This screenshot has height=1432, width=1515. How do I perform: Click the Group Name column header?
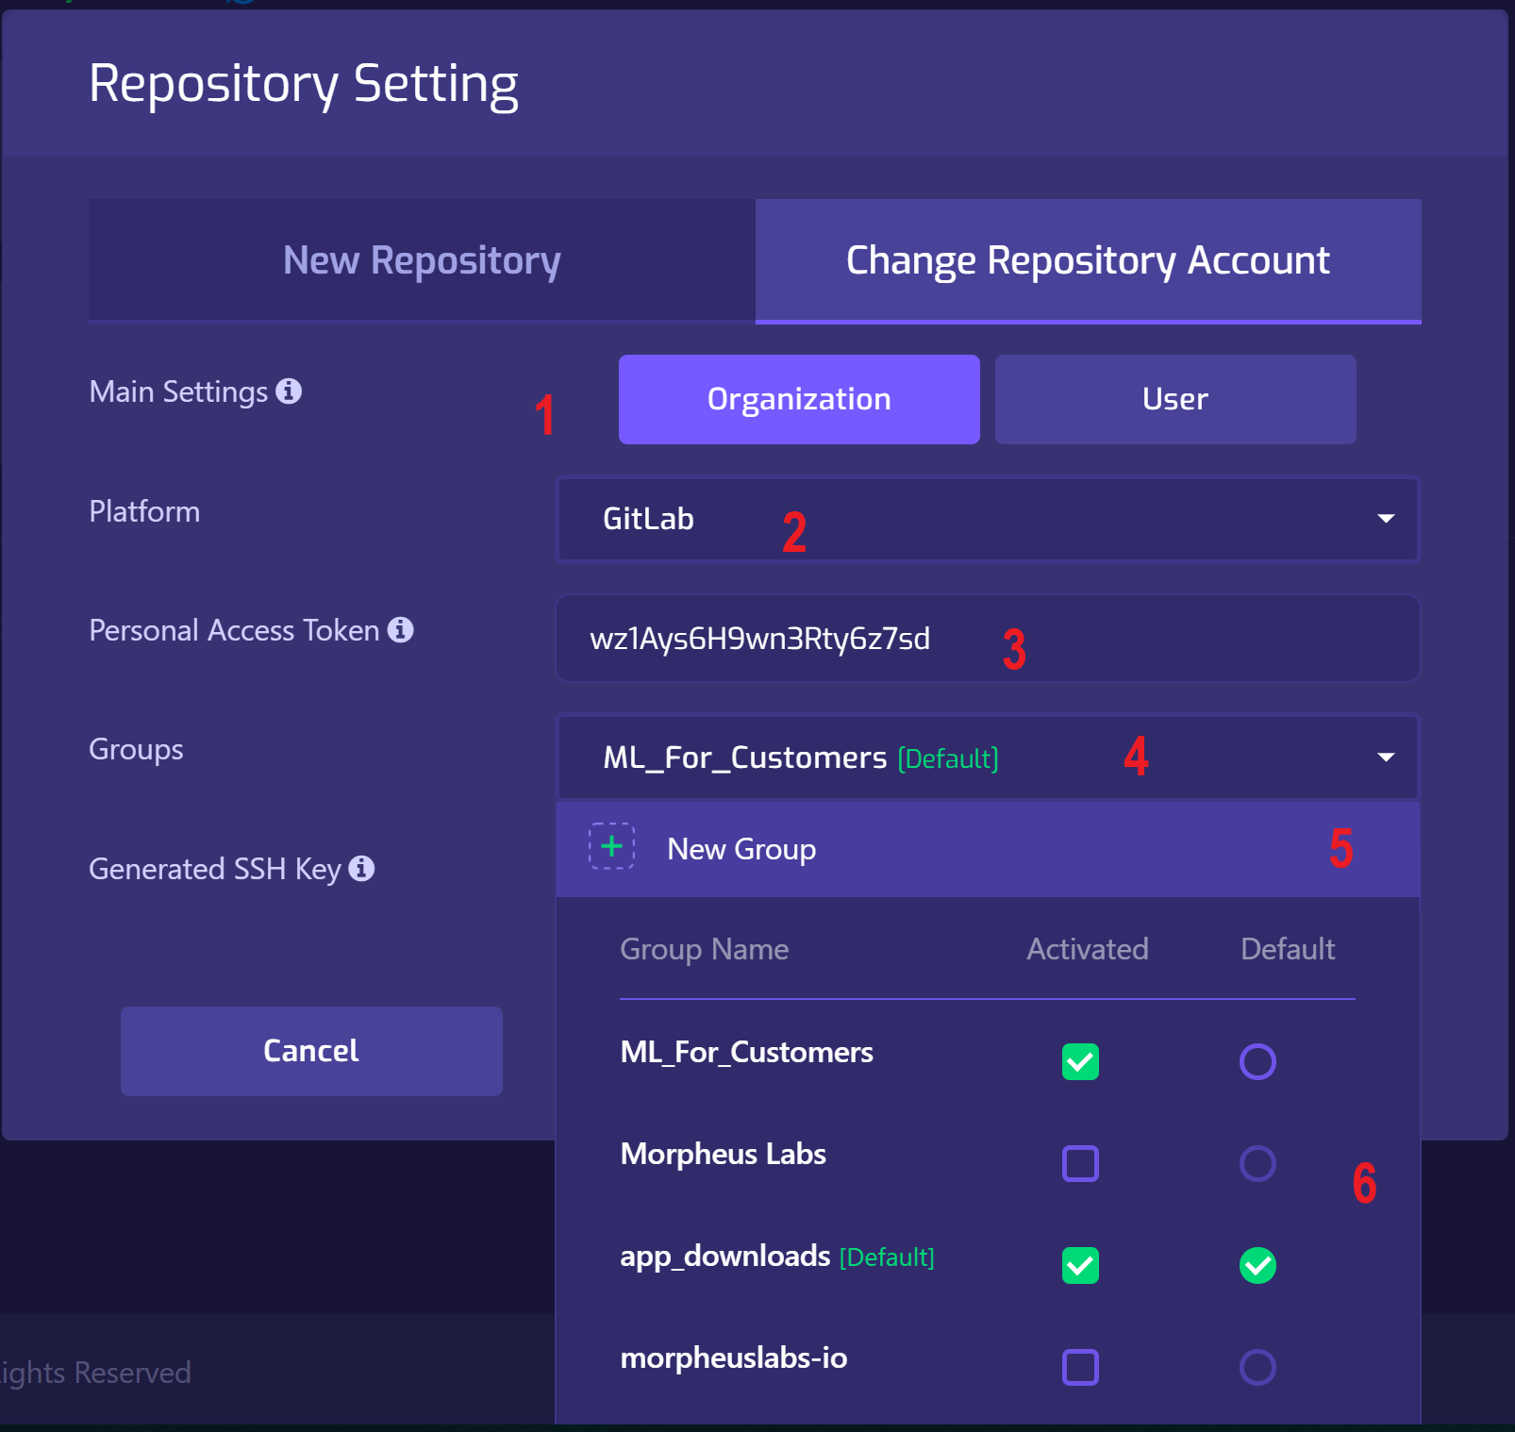pos(704,949)
